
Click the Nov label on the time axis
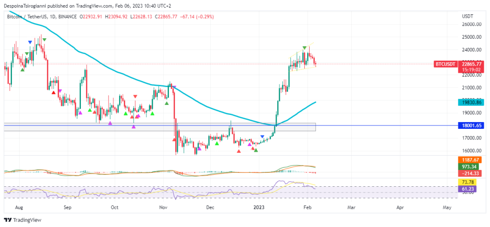tap(163, 208)
